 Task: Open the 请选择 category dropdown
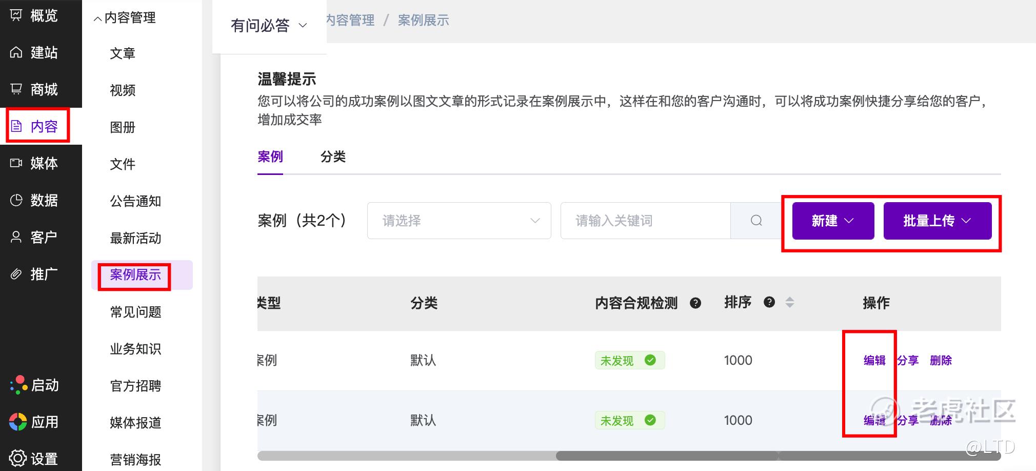pyautogui.click(x=459, y=221)
